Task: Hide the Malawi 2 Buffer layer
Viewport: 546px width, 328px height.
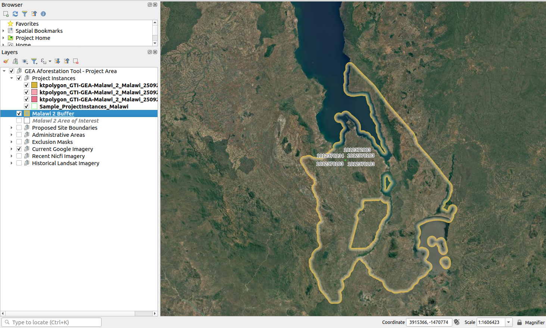Action: coord(19,114)
